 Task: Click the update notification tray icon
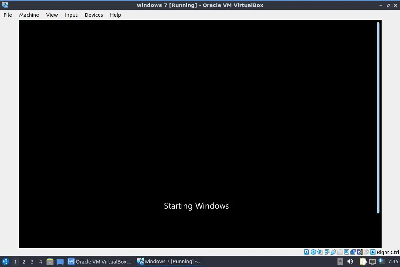pyautogui.click(x=381, y=261)
